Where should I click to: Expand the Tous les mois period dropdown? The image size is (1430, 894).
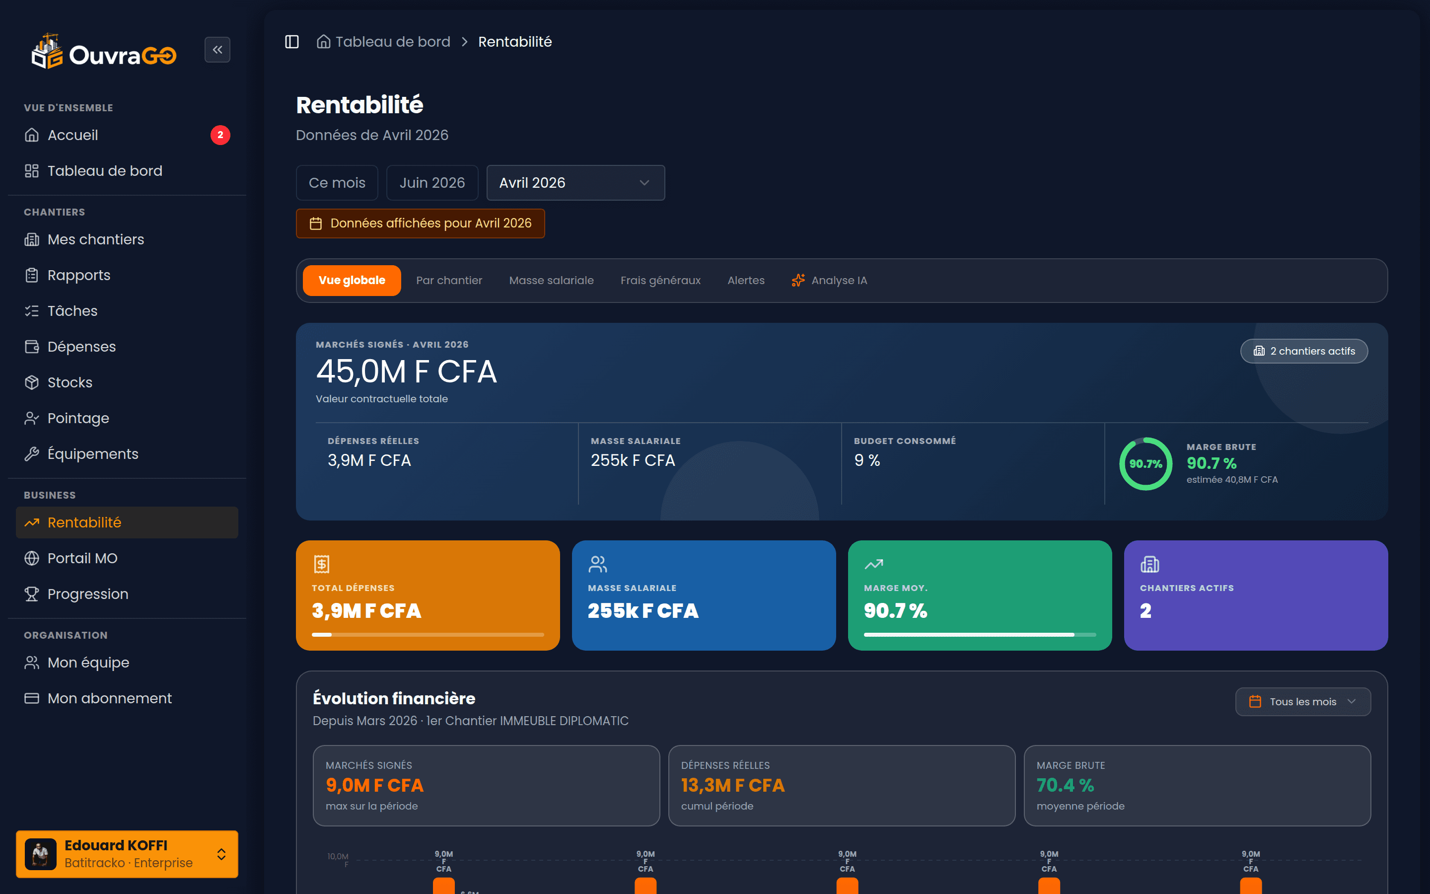click(1303, 702)
